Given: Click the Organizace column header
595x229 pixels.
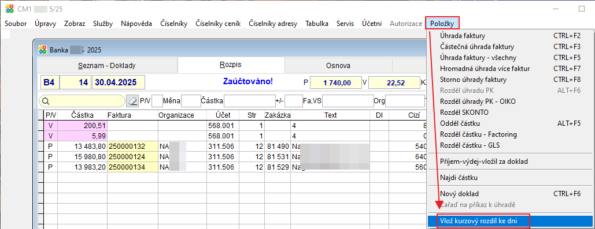Looking at the screenshot, I should coord(182,115).
